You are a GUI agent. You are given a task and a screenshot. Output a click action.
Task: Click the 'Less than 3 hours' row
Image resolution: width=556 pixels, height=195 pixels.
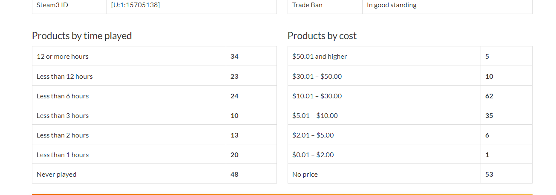click(x=63, y=116)
